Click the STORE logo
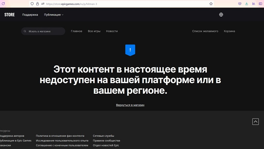264x149 pixels. click(x=10, y=15)
